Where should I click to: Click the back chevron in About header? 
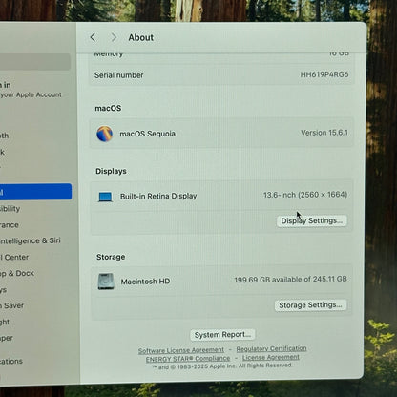pyautogui.click(x=93, y=37)
